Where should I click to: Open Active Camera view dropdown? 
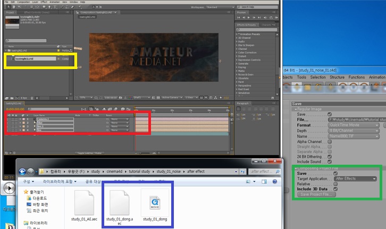172,98
